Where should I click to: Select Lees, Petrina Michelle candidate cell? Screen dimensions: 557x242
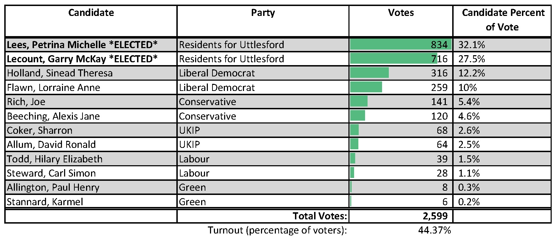tap(82, 45)
